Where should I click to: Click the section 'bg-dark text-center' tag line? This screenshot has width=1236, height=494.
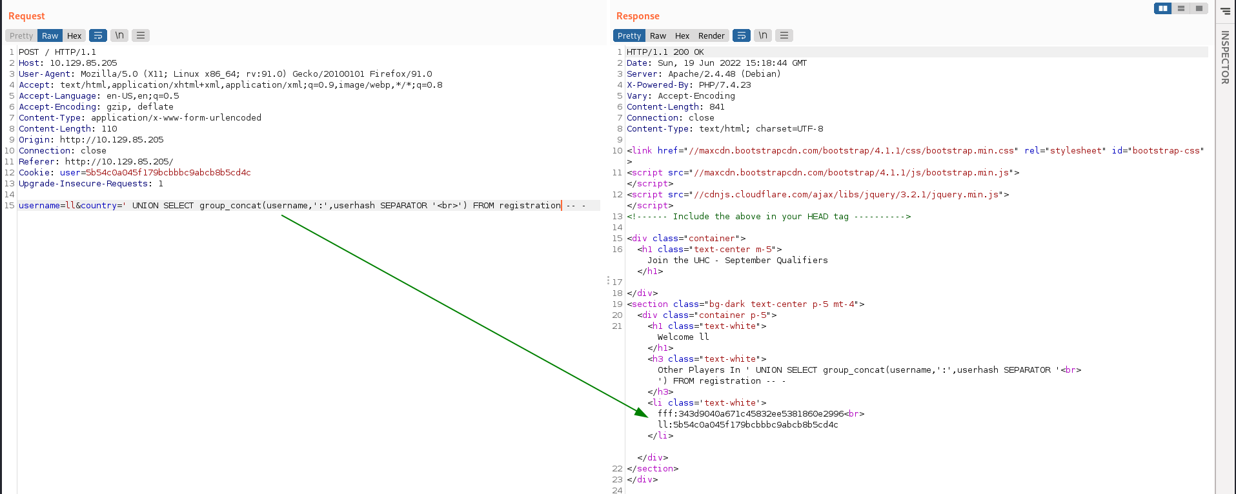pos(745,304)
